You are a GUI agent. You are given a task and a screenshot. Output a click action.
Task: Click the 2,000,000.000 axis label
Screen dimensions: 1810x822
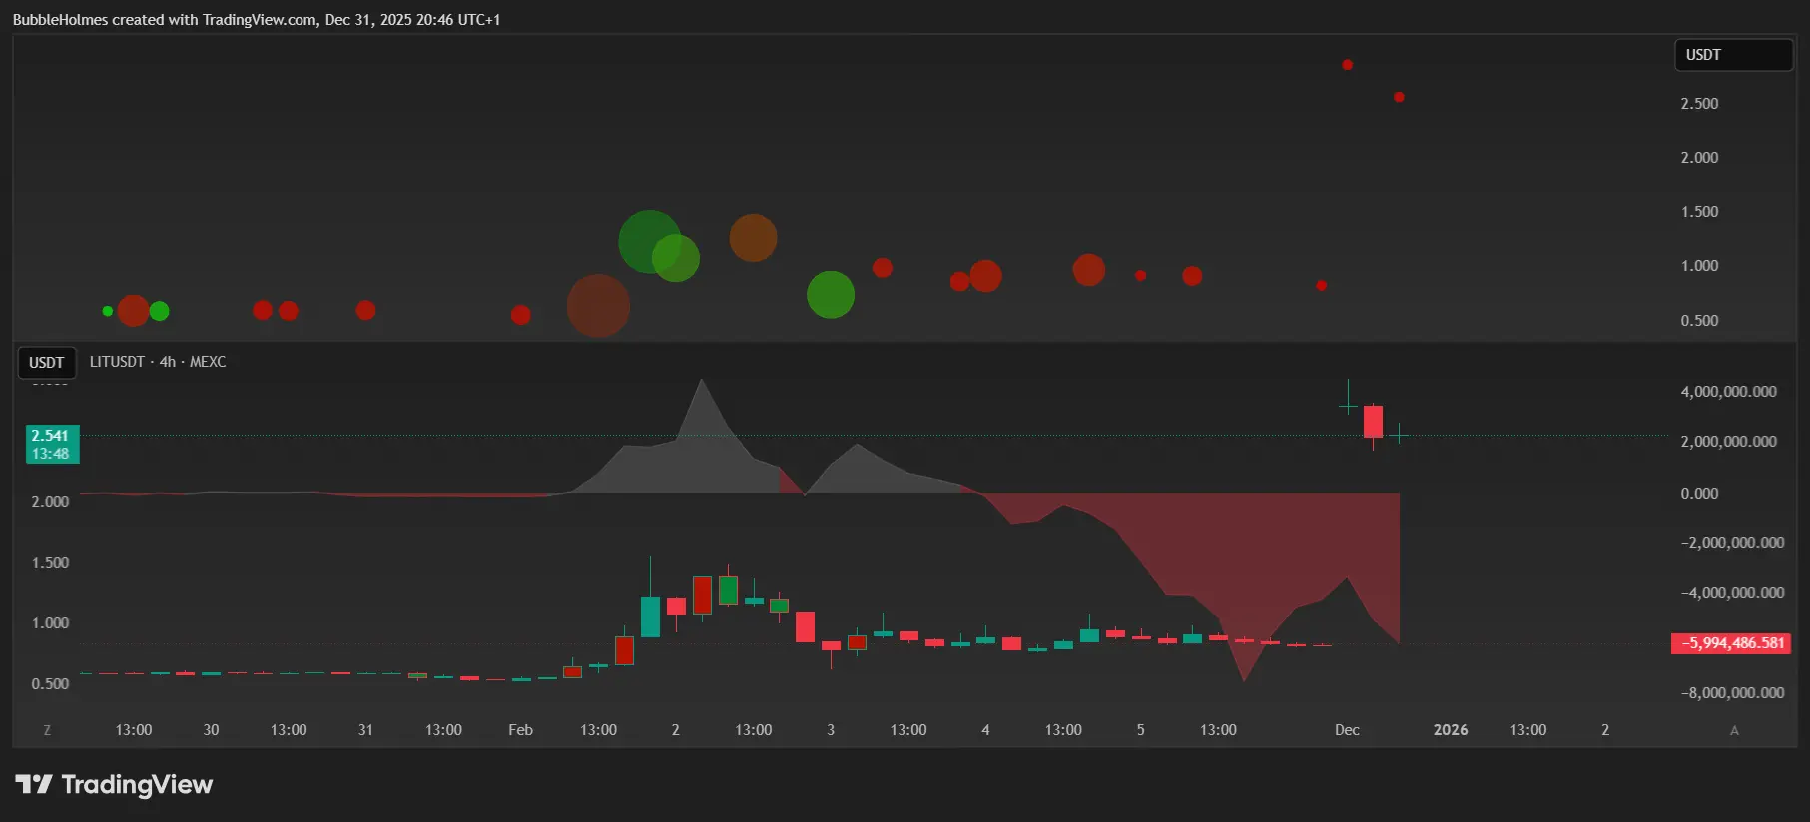pos(1729,442)
